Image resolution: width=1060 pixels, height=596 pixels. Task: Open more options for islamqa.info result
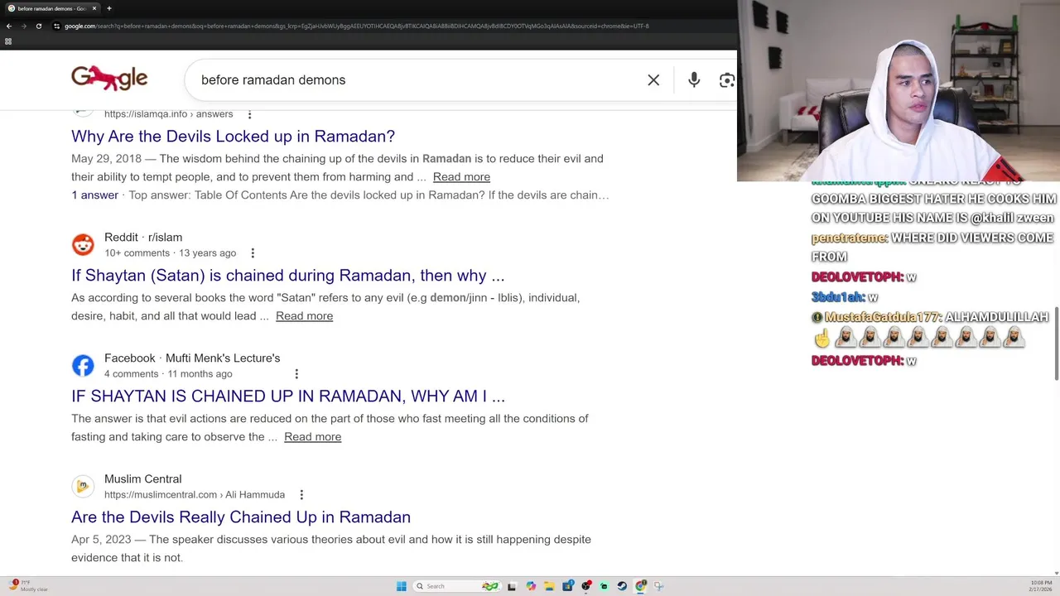coord(249,114)
